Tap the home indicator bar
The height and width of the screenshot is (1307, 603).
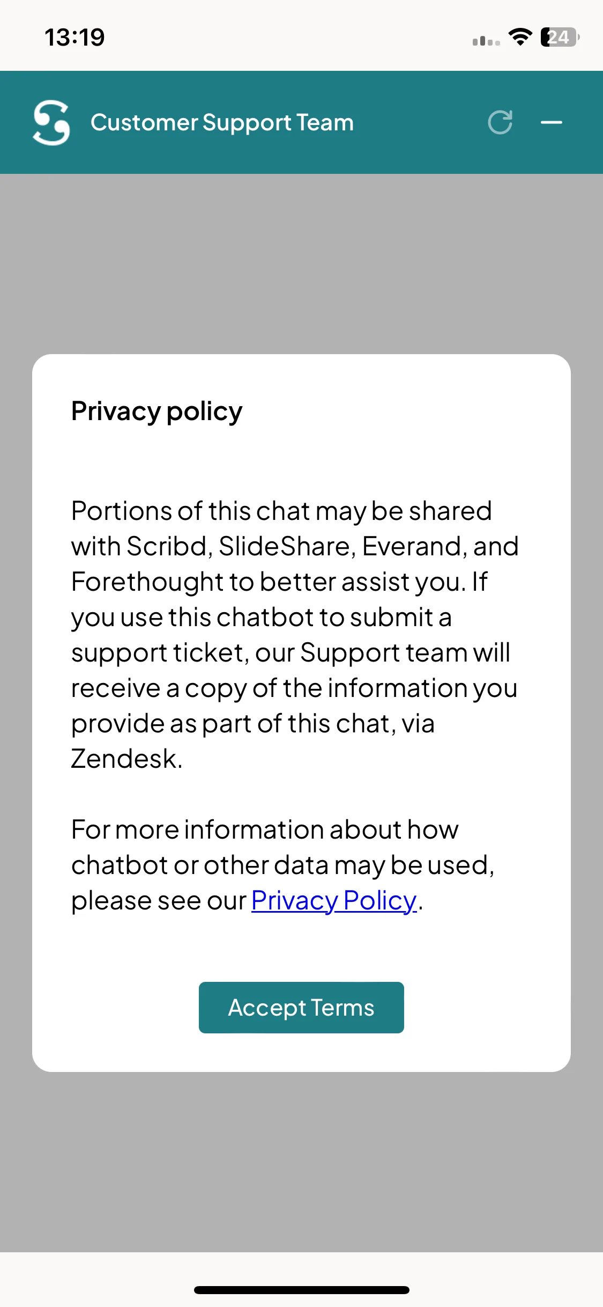(x=301, y=1290)
